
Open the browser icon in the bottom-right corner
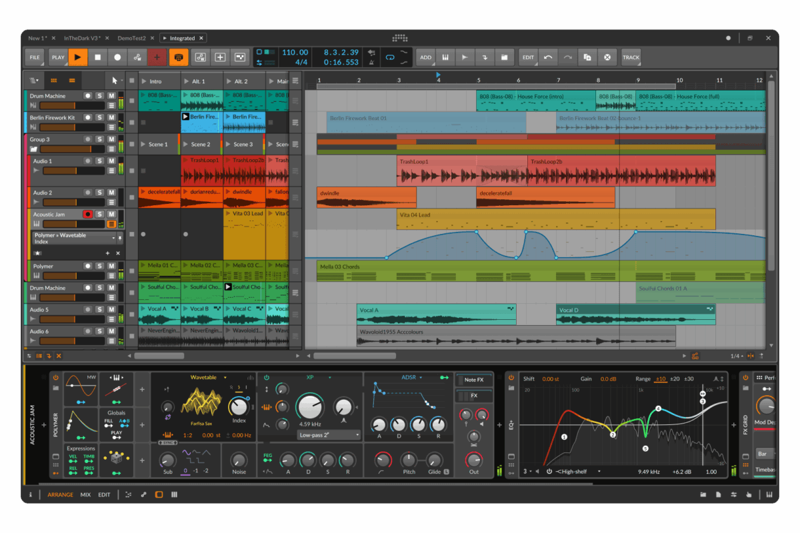(703, 495)
